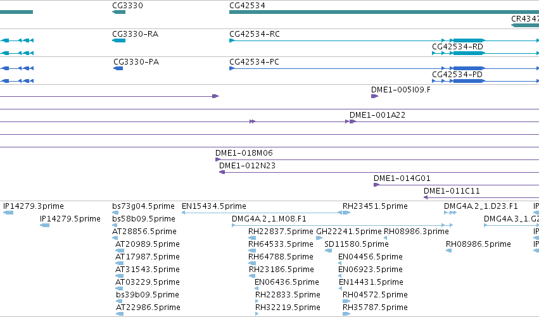Select the CG42534 gene bar

coord(384,13)
